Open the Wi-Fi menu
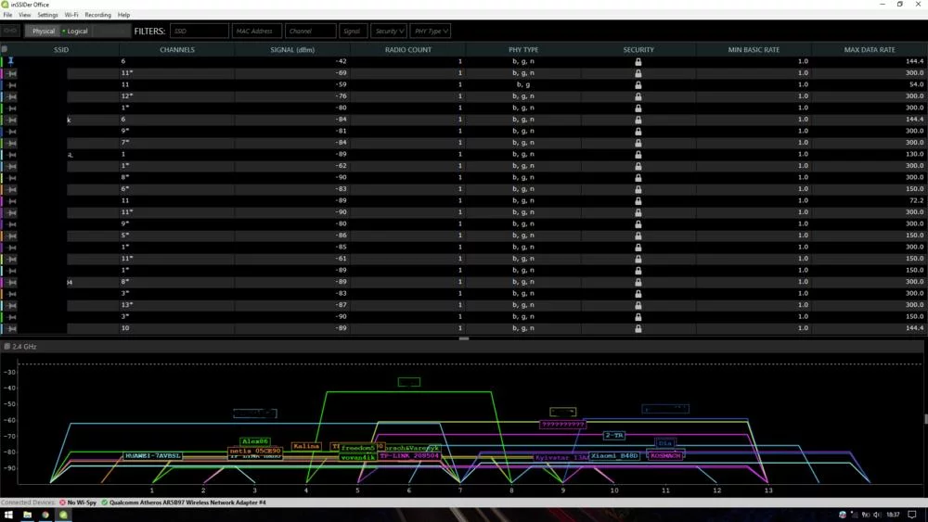 click(x=71, y=15)
